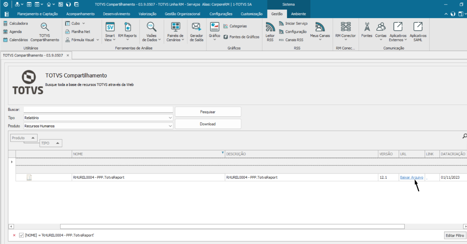Click the Editar Filtro button
The height and width of the screenshot is (244, 467).
455,235
